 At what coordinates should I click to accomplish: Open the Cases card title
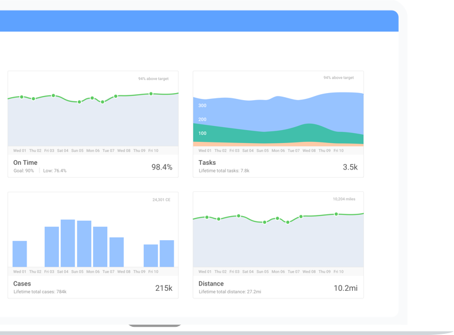click(x=22, y=283)
